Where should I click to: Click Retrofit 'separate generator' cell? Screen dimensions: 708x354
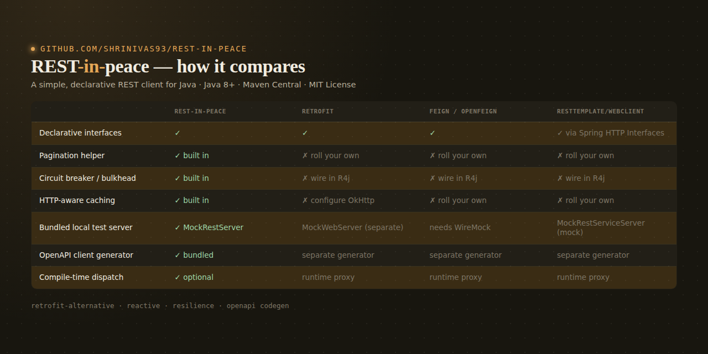(338, 255)
